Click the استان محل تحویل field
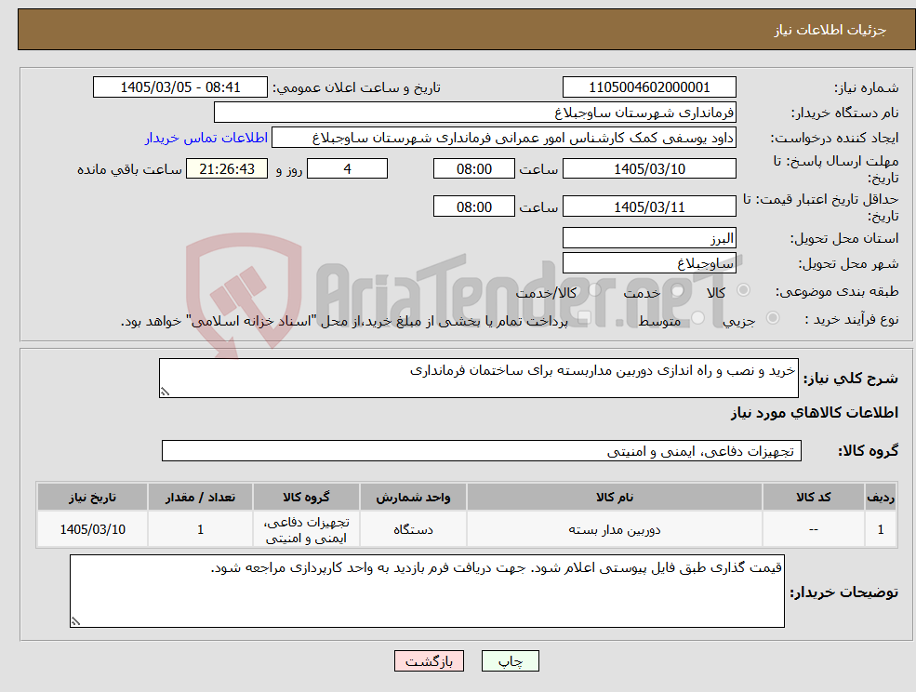916x692 pixels. 649,238
